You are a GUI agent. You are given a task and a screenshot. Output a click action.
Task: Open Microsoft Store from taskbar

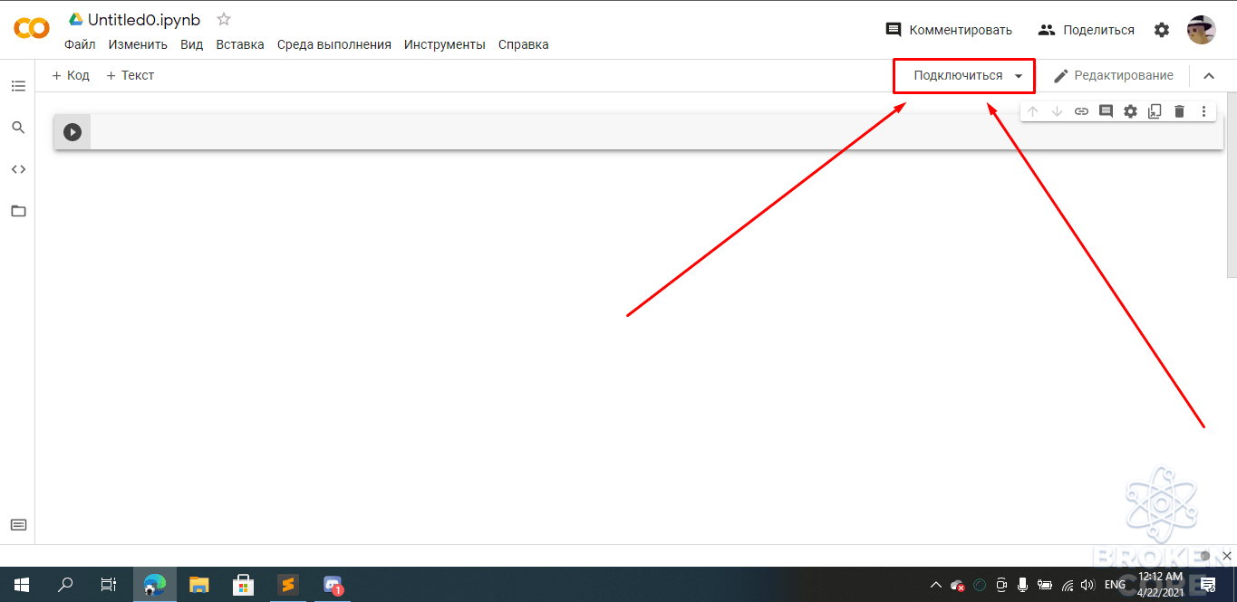243,585
